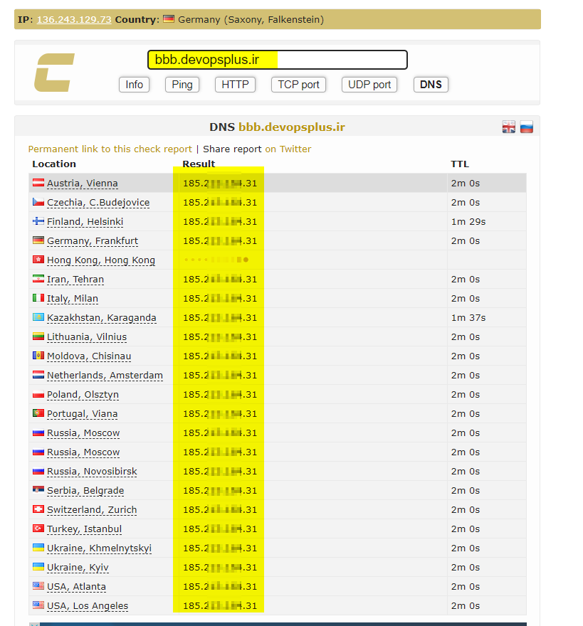The image size is (583, 626).
Task: Click the USA, Los Angeles node link
Action: tap(88, 606)
